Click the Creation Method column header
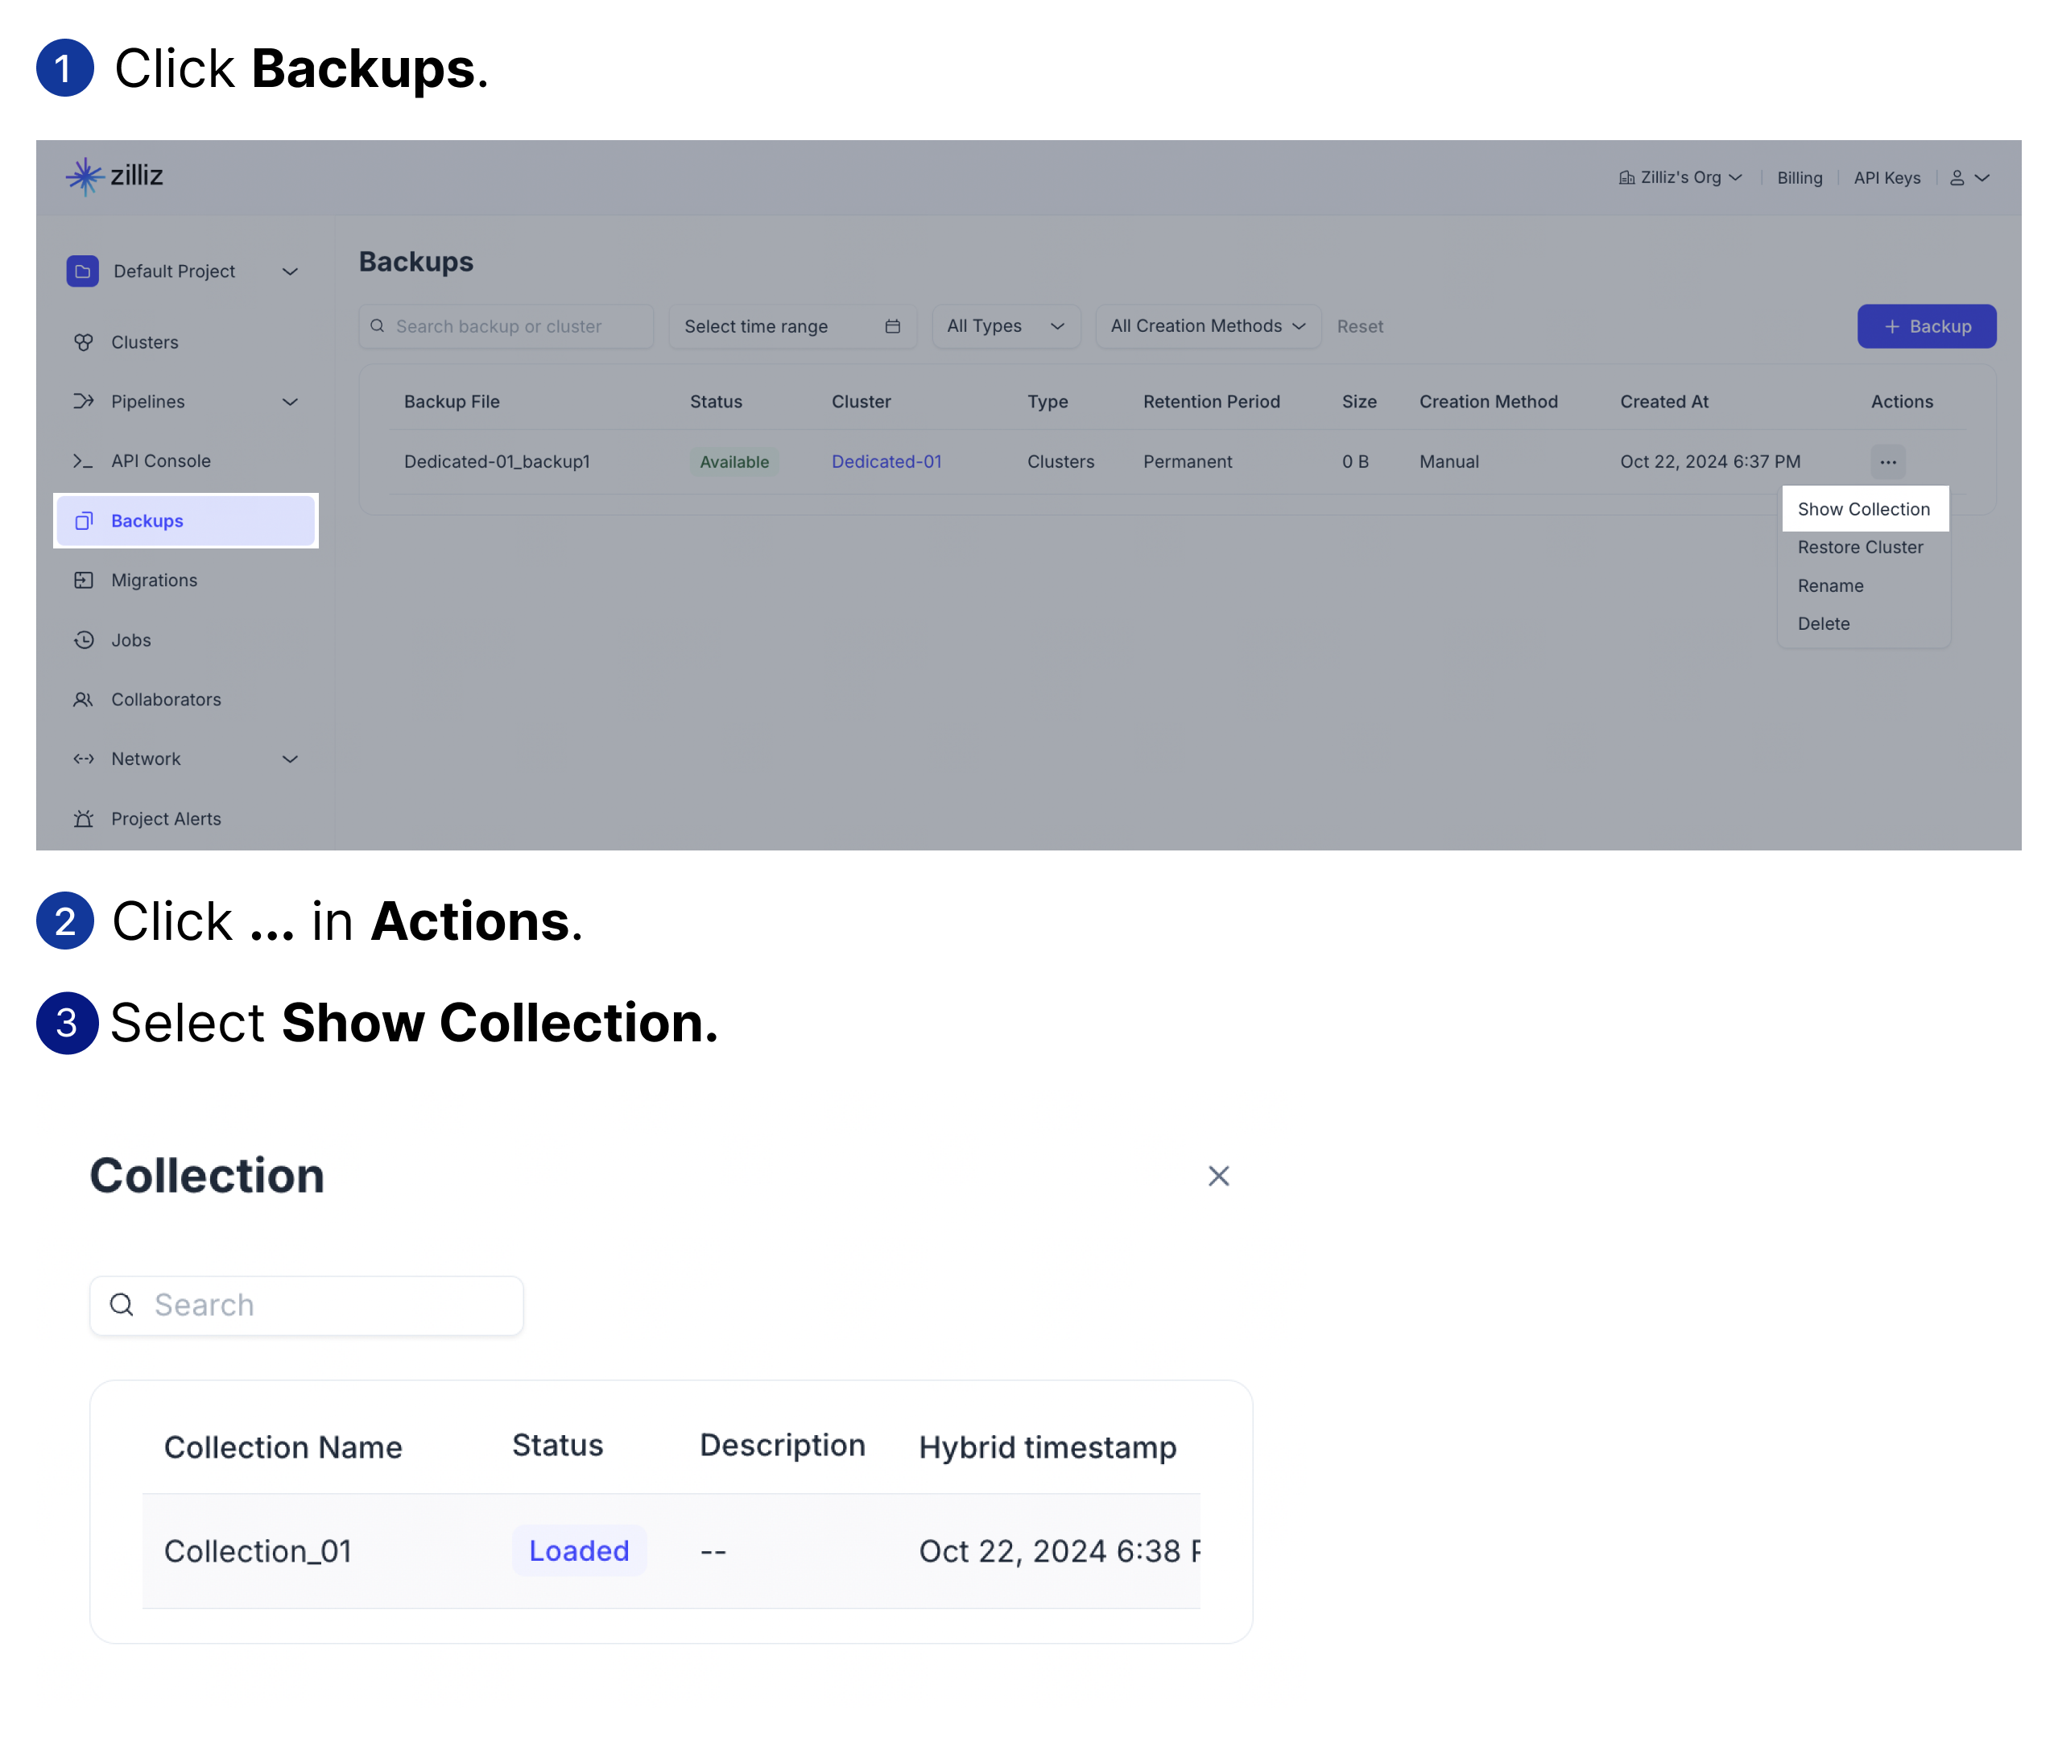Viewport: 2058px width, 1742px height. [x=1487, y=402]
